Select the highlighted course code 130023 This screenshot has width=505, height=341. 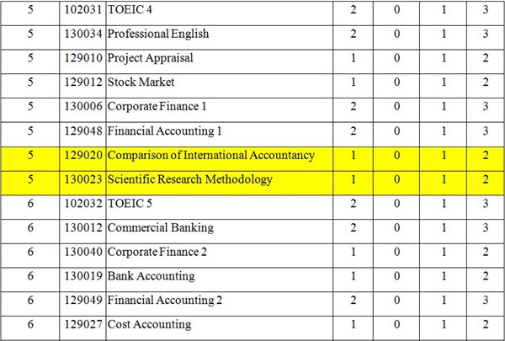pos(83,179)
